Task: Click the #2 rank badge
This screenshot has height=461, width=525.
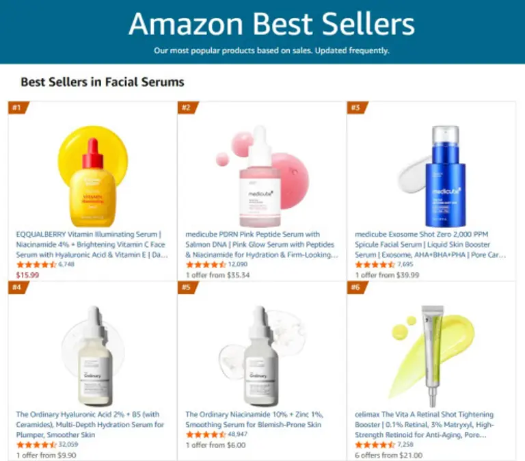Action: [x=188, y=107]
